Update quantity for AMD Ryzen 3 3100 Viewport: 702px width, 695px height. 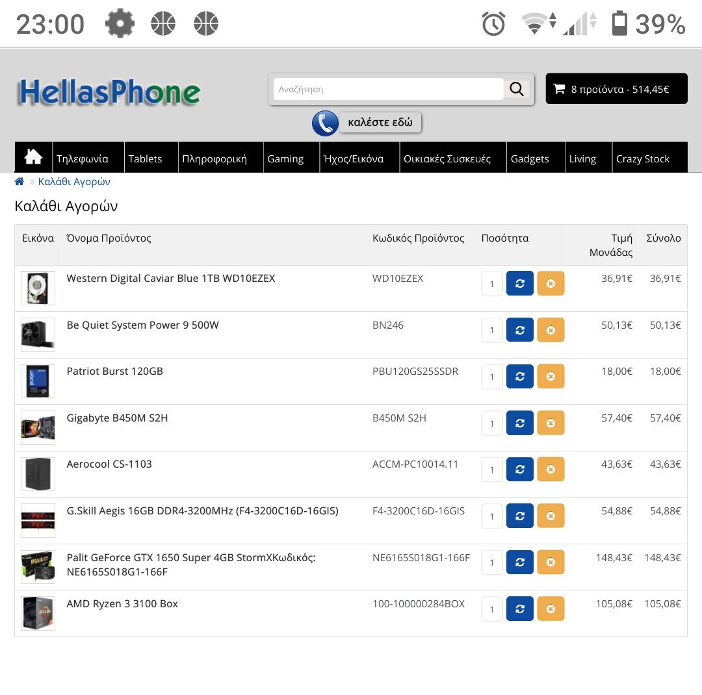click(520, 609)
